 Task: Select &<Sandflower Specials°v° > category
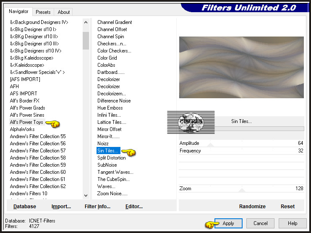coord(37,72)
